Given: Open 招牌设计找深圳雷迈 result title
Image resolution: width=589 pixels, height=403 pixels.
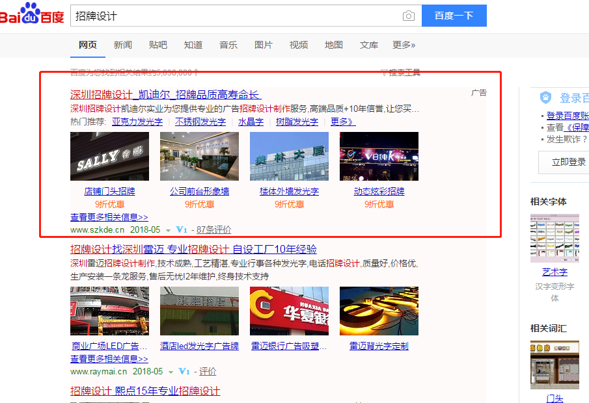Looking at the screenshot, I should [x=193, y=249].
